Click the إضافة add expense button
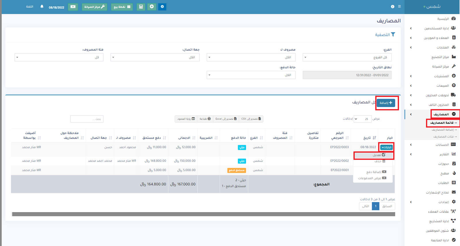Viewport: 460px width, 246px height. pyautogui.click(x=386, y=103)
